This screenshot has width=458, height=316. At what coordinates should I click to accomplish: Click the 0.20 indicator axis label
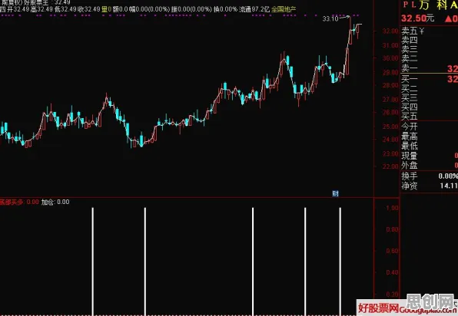click(392, 295)
